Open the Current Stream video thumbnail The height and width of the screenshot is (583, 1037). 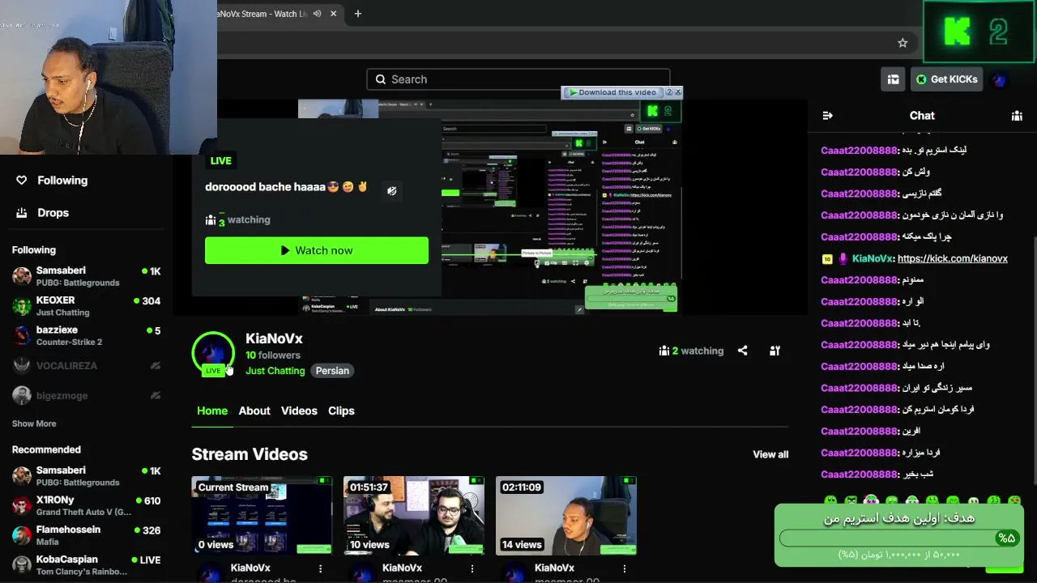[262, 516]
